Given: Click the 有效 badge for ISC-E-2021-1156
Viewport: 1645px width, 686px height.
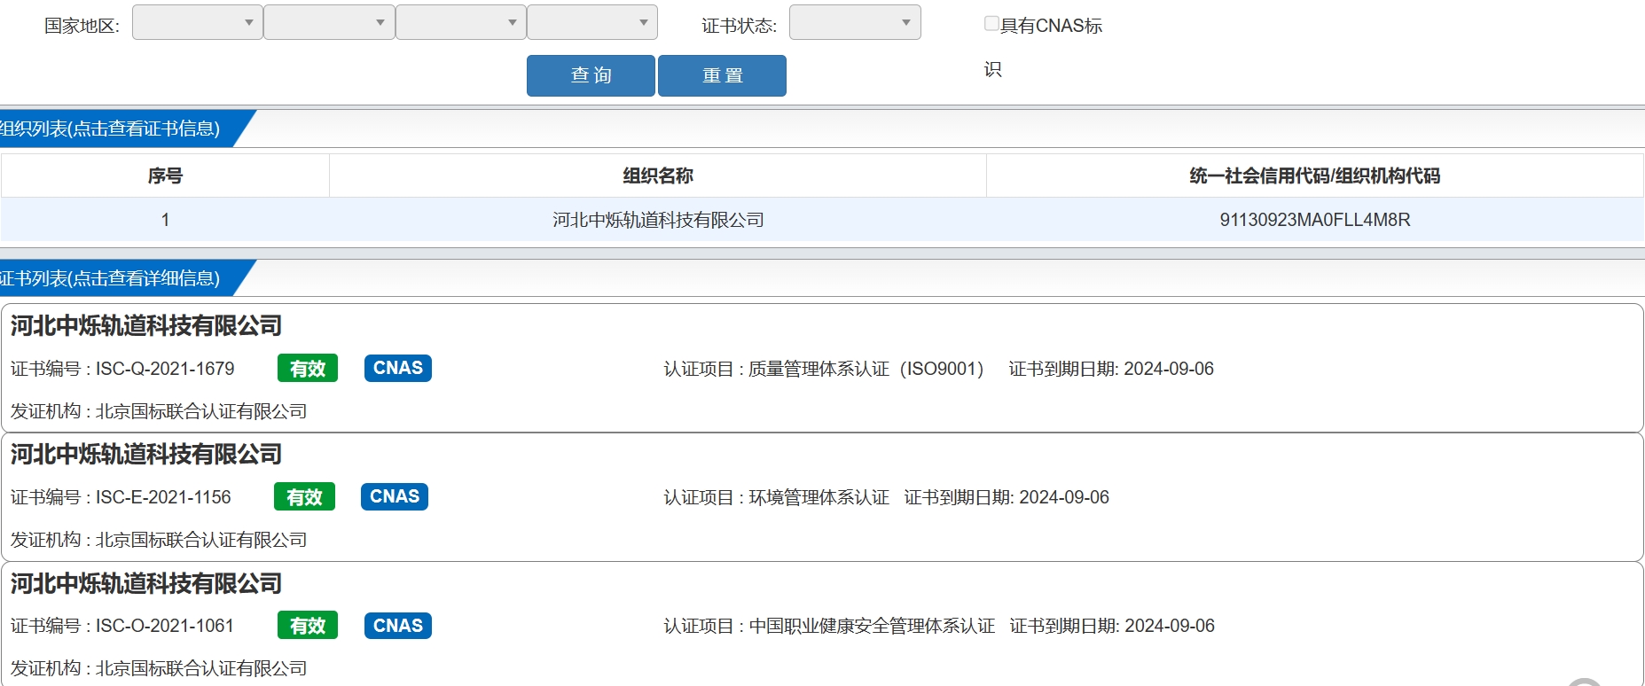Looking at the screenshot, I should (304, 497).
